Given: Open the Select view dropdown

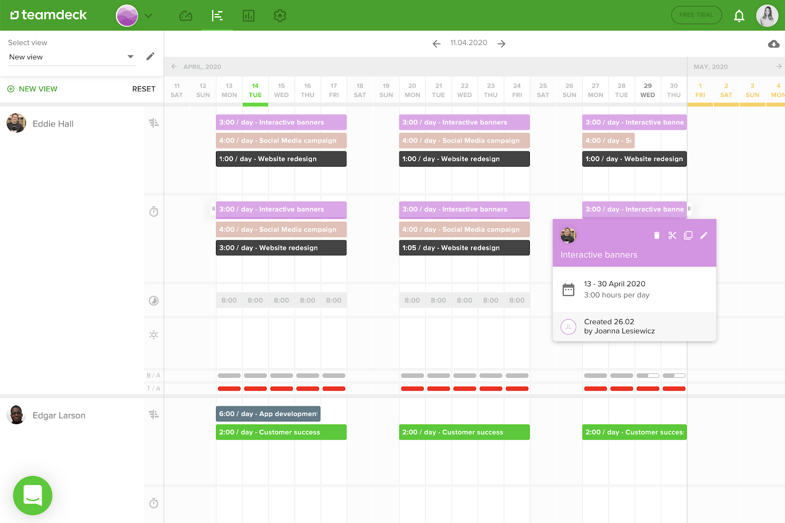Looking at the screenshot, I should [72, 57].
